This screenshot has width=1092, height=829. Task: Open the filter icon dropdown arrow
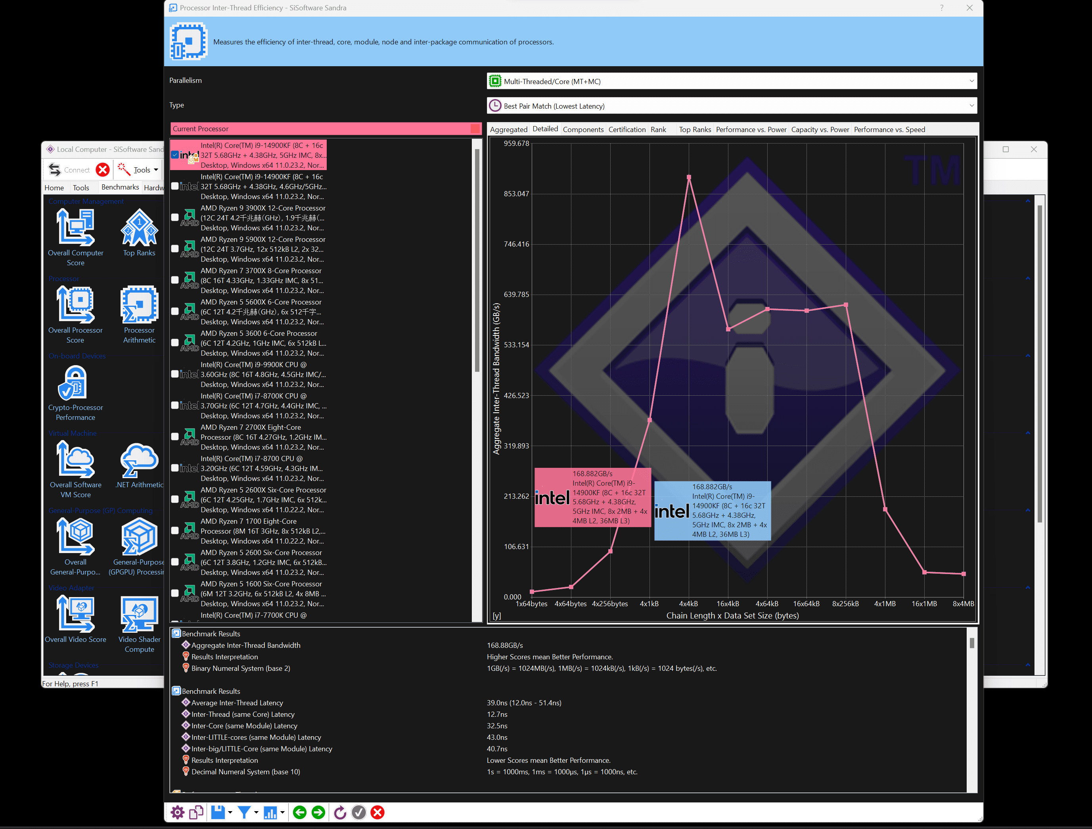pos(256,812)
